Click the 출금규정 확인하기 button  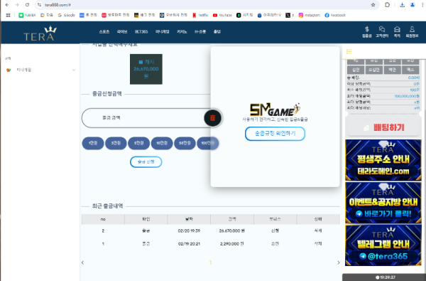click(275, 134)
